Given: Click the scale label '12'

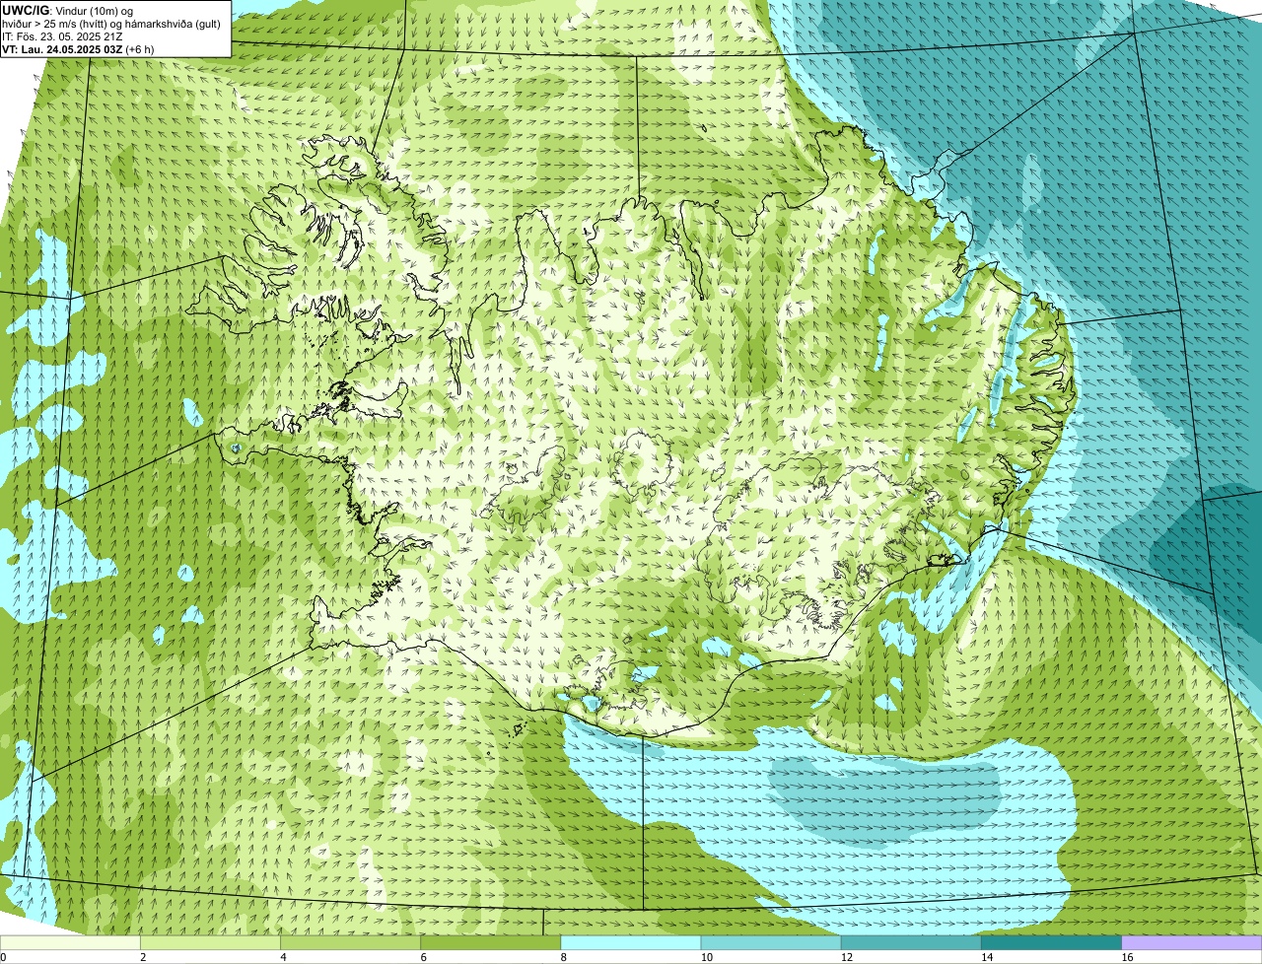Looking at the screenshot, I should (847, 957).
